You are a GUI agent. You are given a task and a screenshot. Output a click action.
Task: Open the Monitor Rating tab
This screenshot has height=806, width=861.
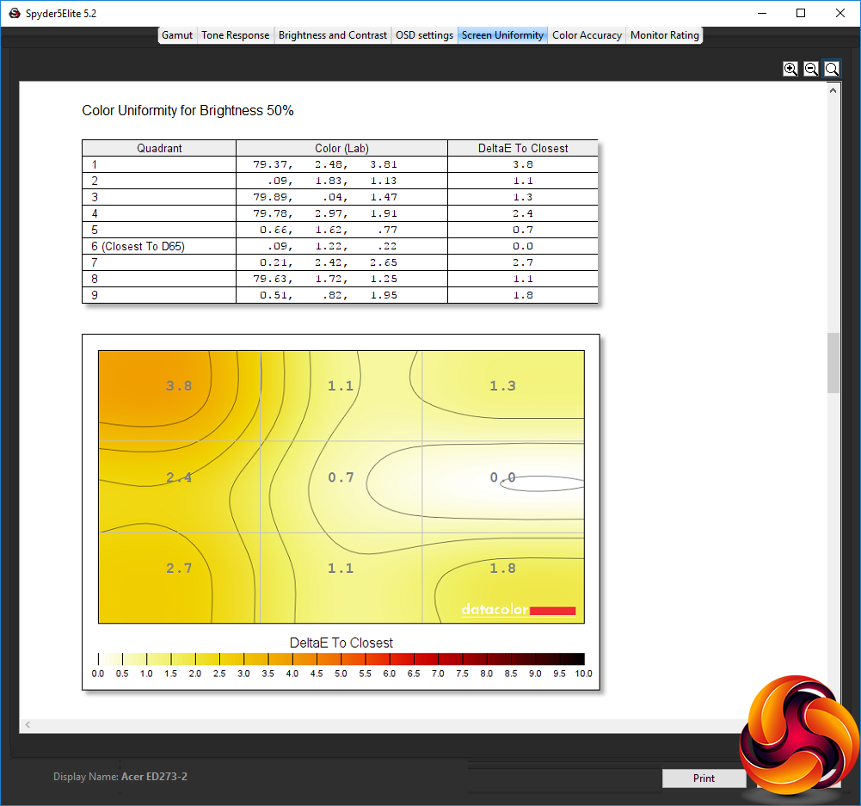(x=664, y=35)
